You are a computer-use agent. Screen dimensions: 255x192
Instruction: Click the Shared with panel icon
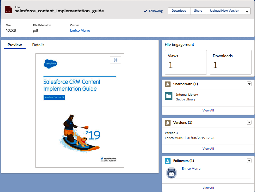(x=168, y=84)
